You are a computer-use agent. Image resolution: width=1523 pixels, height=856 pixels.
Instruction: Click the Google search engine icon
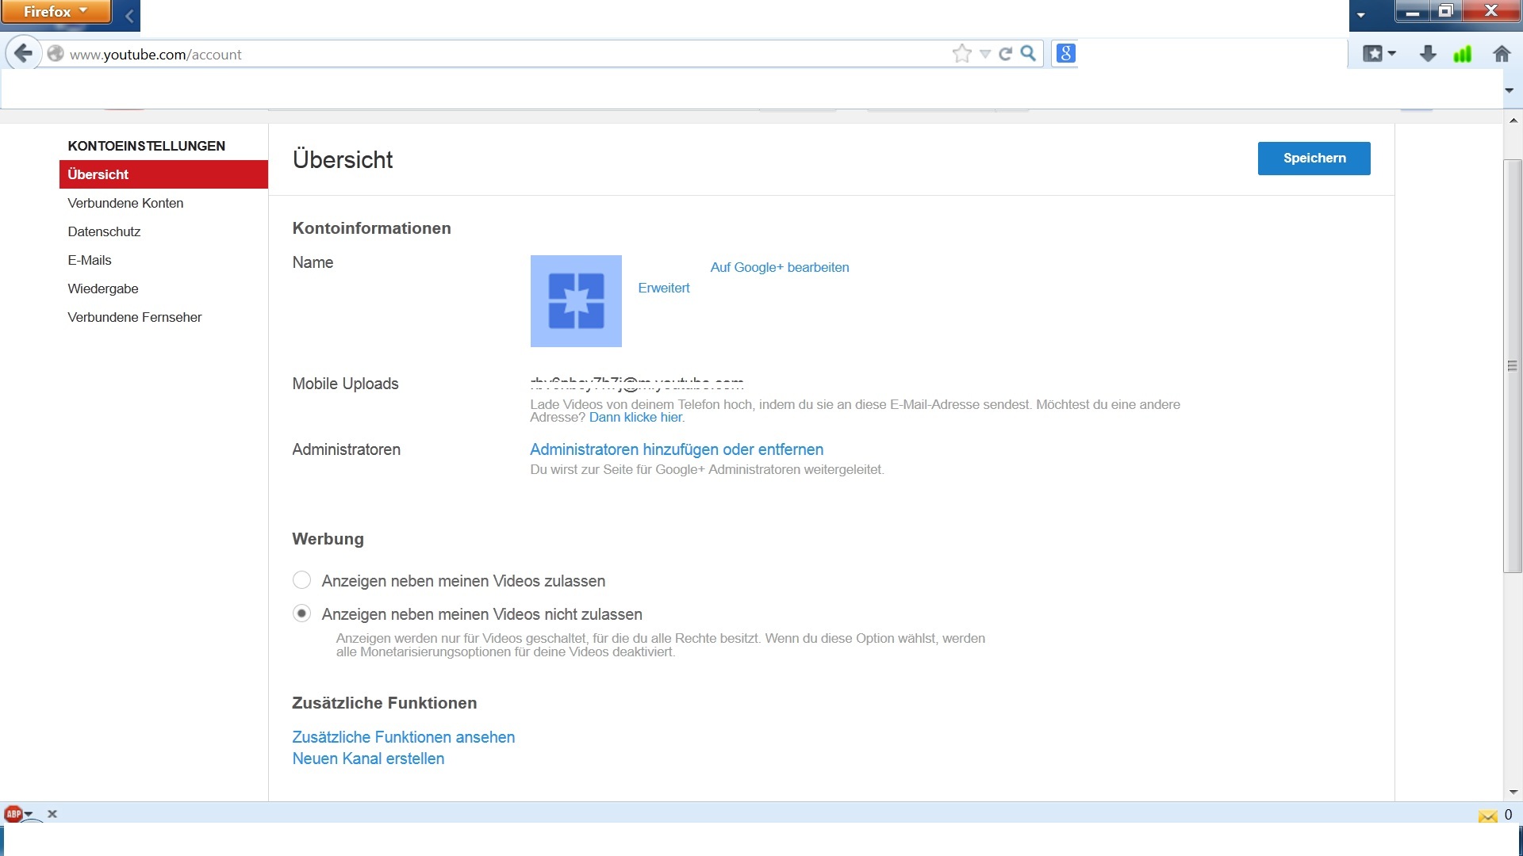coord(1065,53)
